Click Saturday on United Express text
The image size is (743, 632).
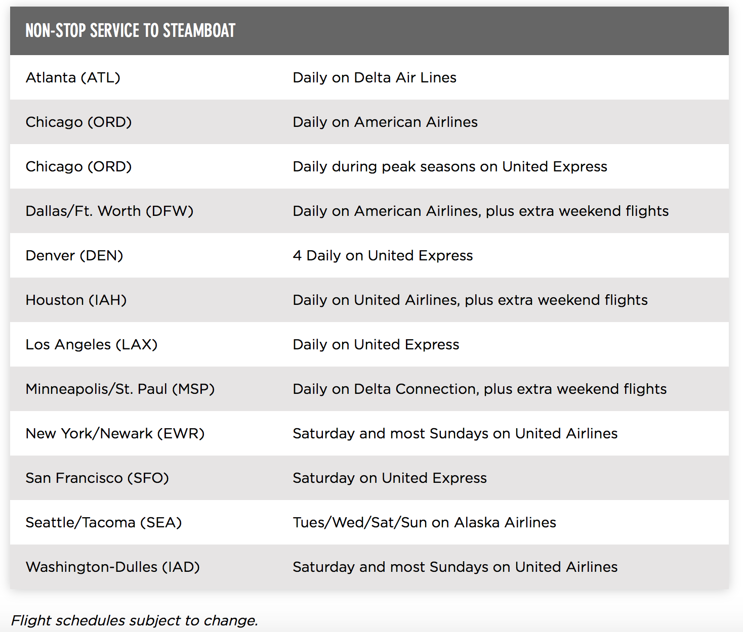click(x=390, y=478)
